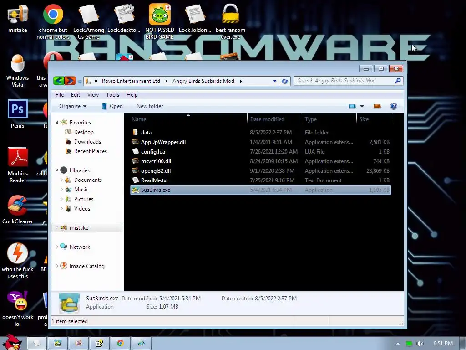Show hidden tray icons arrow

point(398,344)
